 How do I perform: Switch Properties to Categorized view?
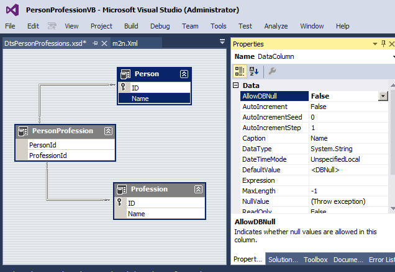240,71
